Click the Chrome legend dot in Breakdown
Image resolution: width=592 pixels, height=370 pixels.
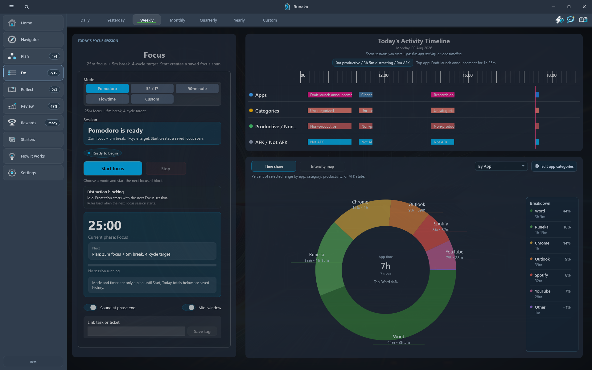pos(531,243)
